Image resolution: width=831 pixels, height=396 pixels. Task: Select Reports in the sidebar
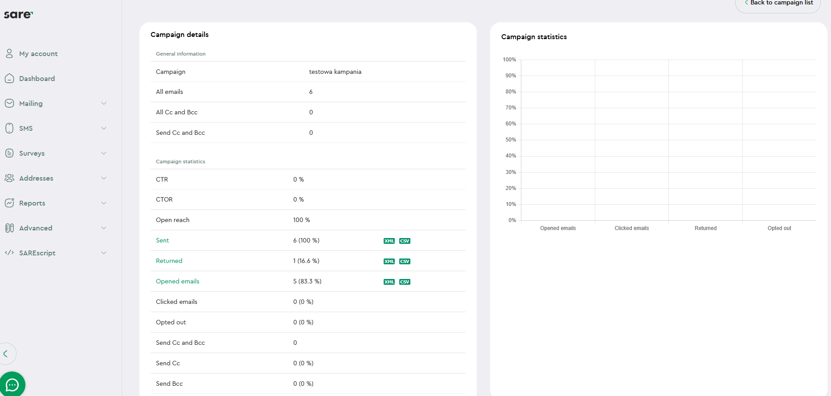[x=32, y=203]
